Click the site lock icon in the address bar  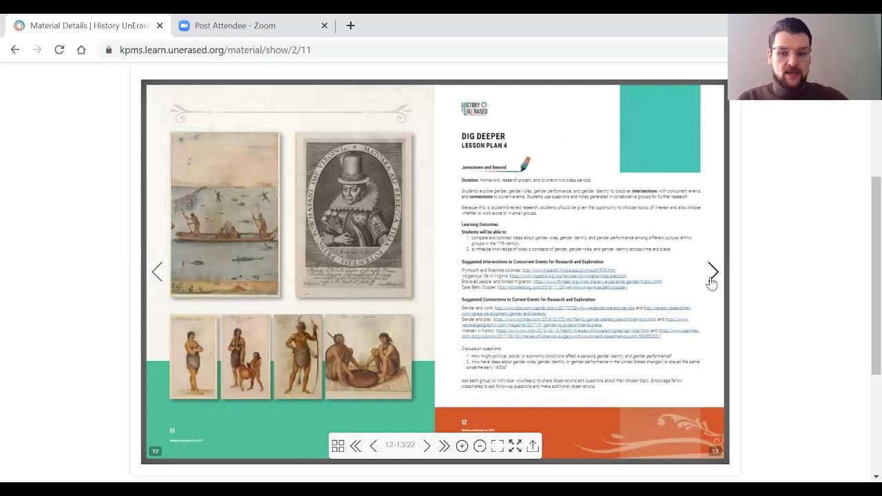pyautogui.click(x=108, y=50)
